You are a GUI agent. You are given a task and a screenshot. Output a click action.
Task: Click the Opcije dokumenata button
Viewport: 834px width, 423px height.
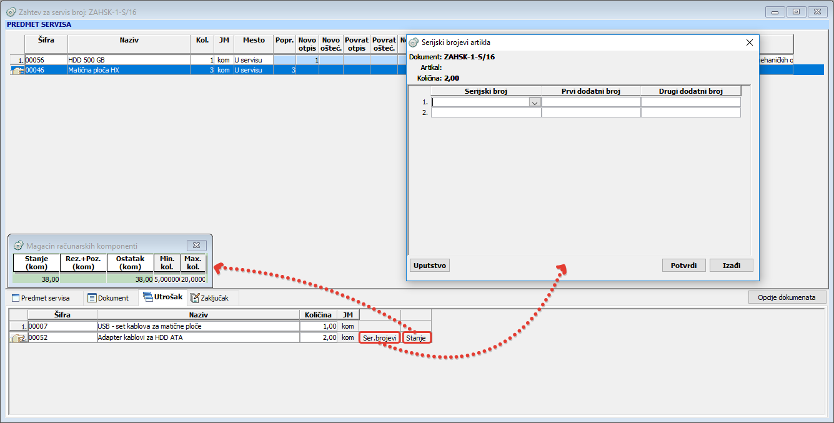pyautogui.click(x=787, y=297)
